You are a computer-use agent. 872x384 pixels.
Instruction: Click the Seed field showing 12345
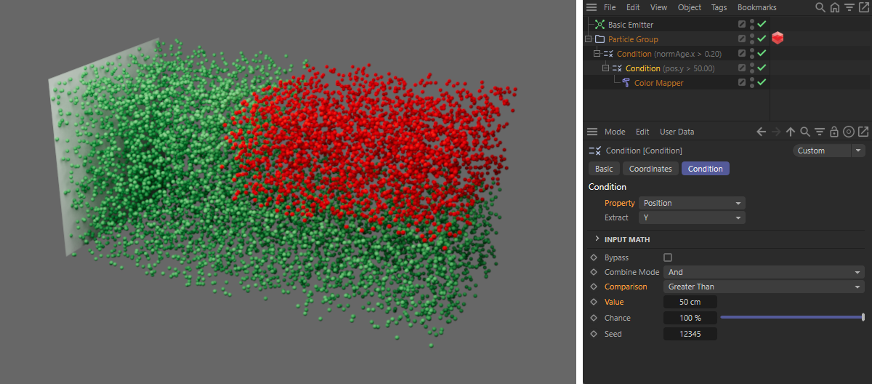[690, 334]
